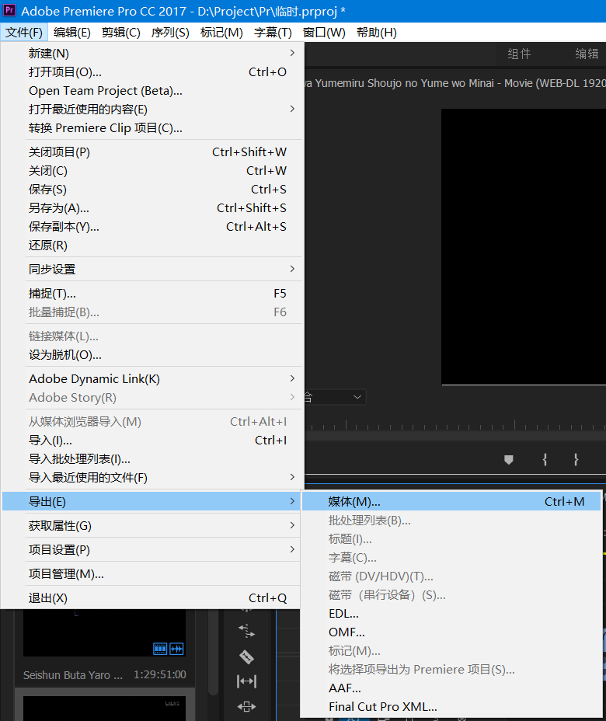Open the 窗口(W) menu
606x721 pixels.
[324, 32]
